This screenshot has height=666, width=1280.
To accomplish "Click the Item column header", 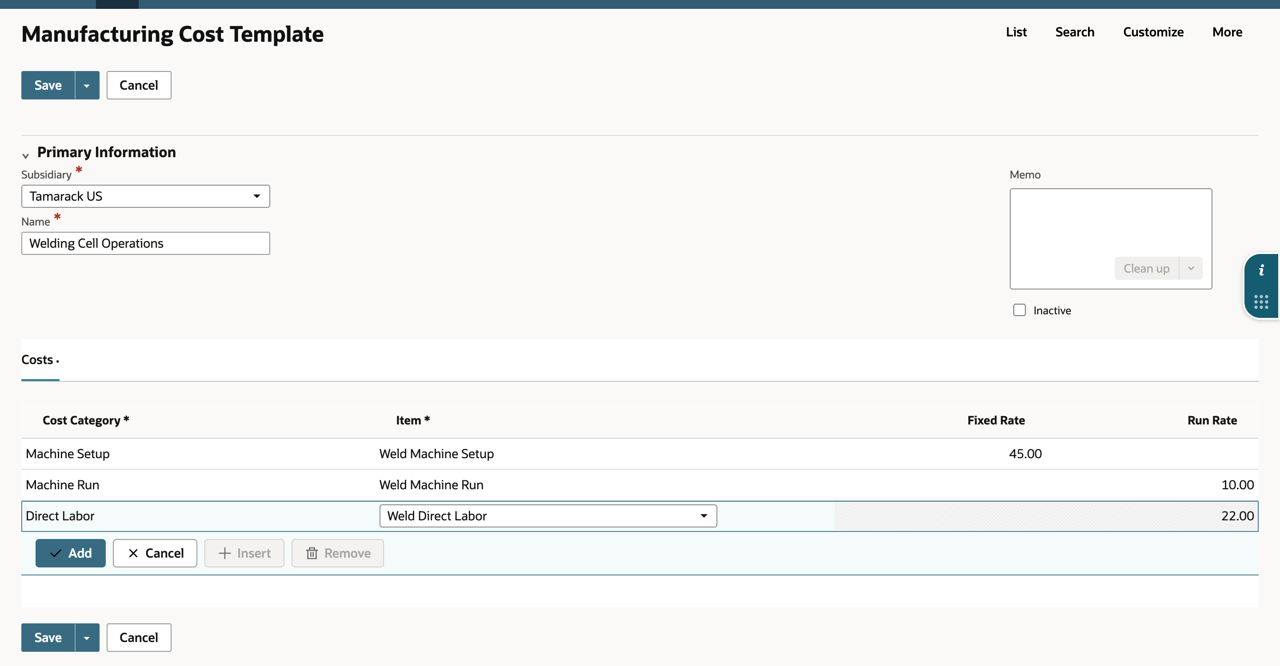I will click(x=413, y=420).
